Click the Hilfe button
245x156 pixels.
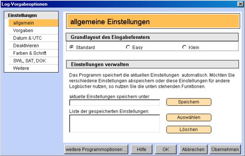[x=141, y=150]
